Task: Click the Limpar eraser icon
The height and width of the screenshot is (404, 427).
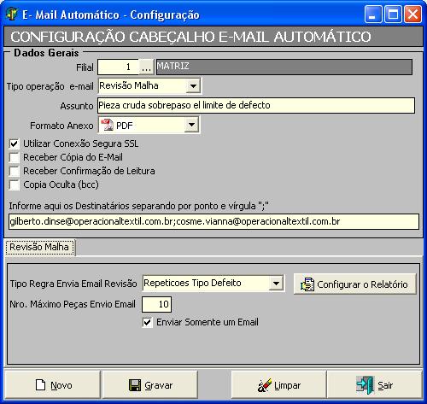Action: point(265,385)
